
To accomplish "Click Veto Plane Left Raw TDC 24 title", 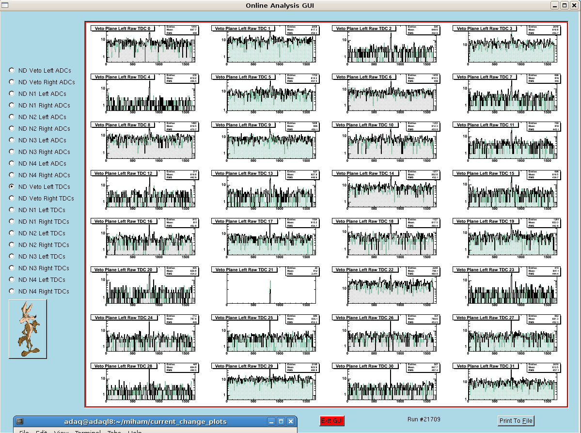I will (x=124, y=317).
